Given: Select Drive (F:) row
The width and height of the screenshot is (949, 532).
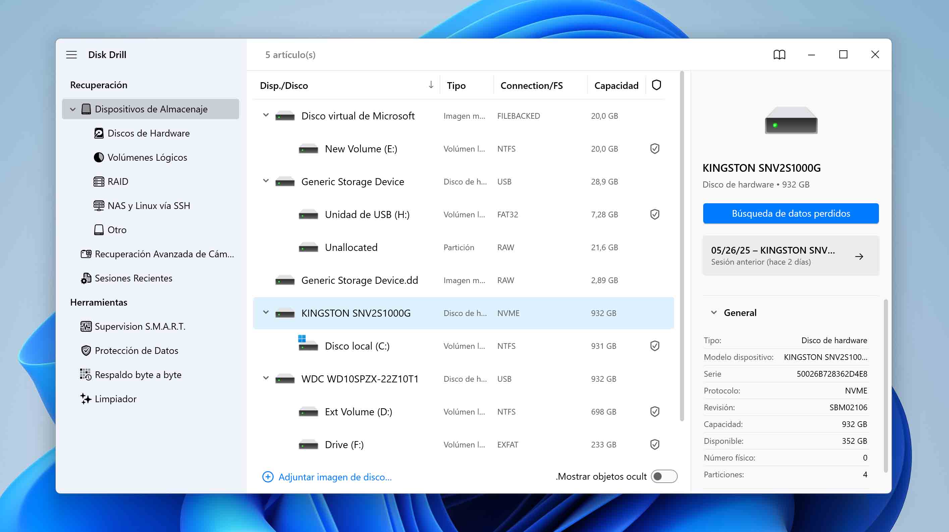Looking at the screenshot, I should tap(463, 444).
